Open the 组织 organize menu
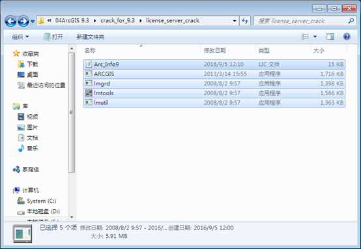Image resolution: width=361 pixels, height=249 pixels. coord(20,37)
